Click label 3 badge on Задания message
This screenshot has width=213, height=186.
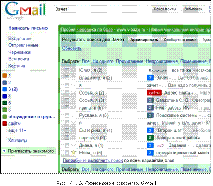[x=150, y=145]
